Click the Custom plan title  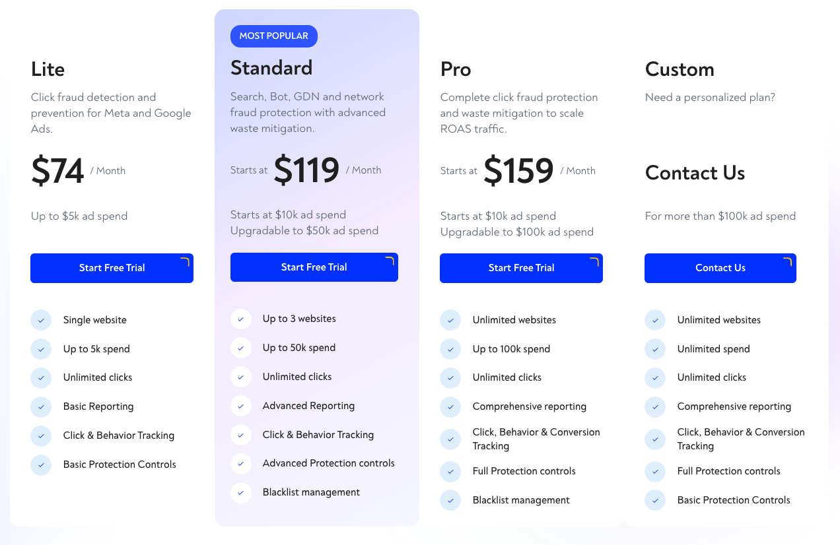pos(680,69)
